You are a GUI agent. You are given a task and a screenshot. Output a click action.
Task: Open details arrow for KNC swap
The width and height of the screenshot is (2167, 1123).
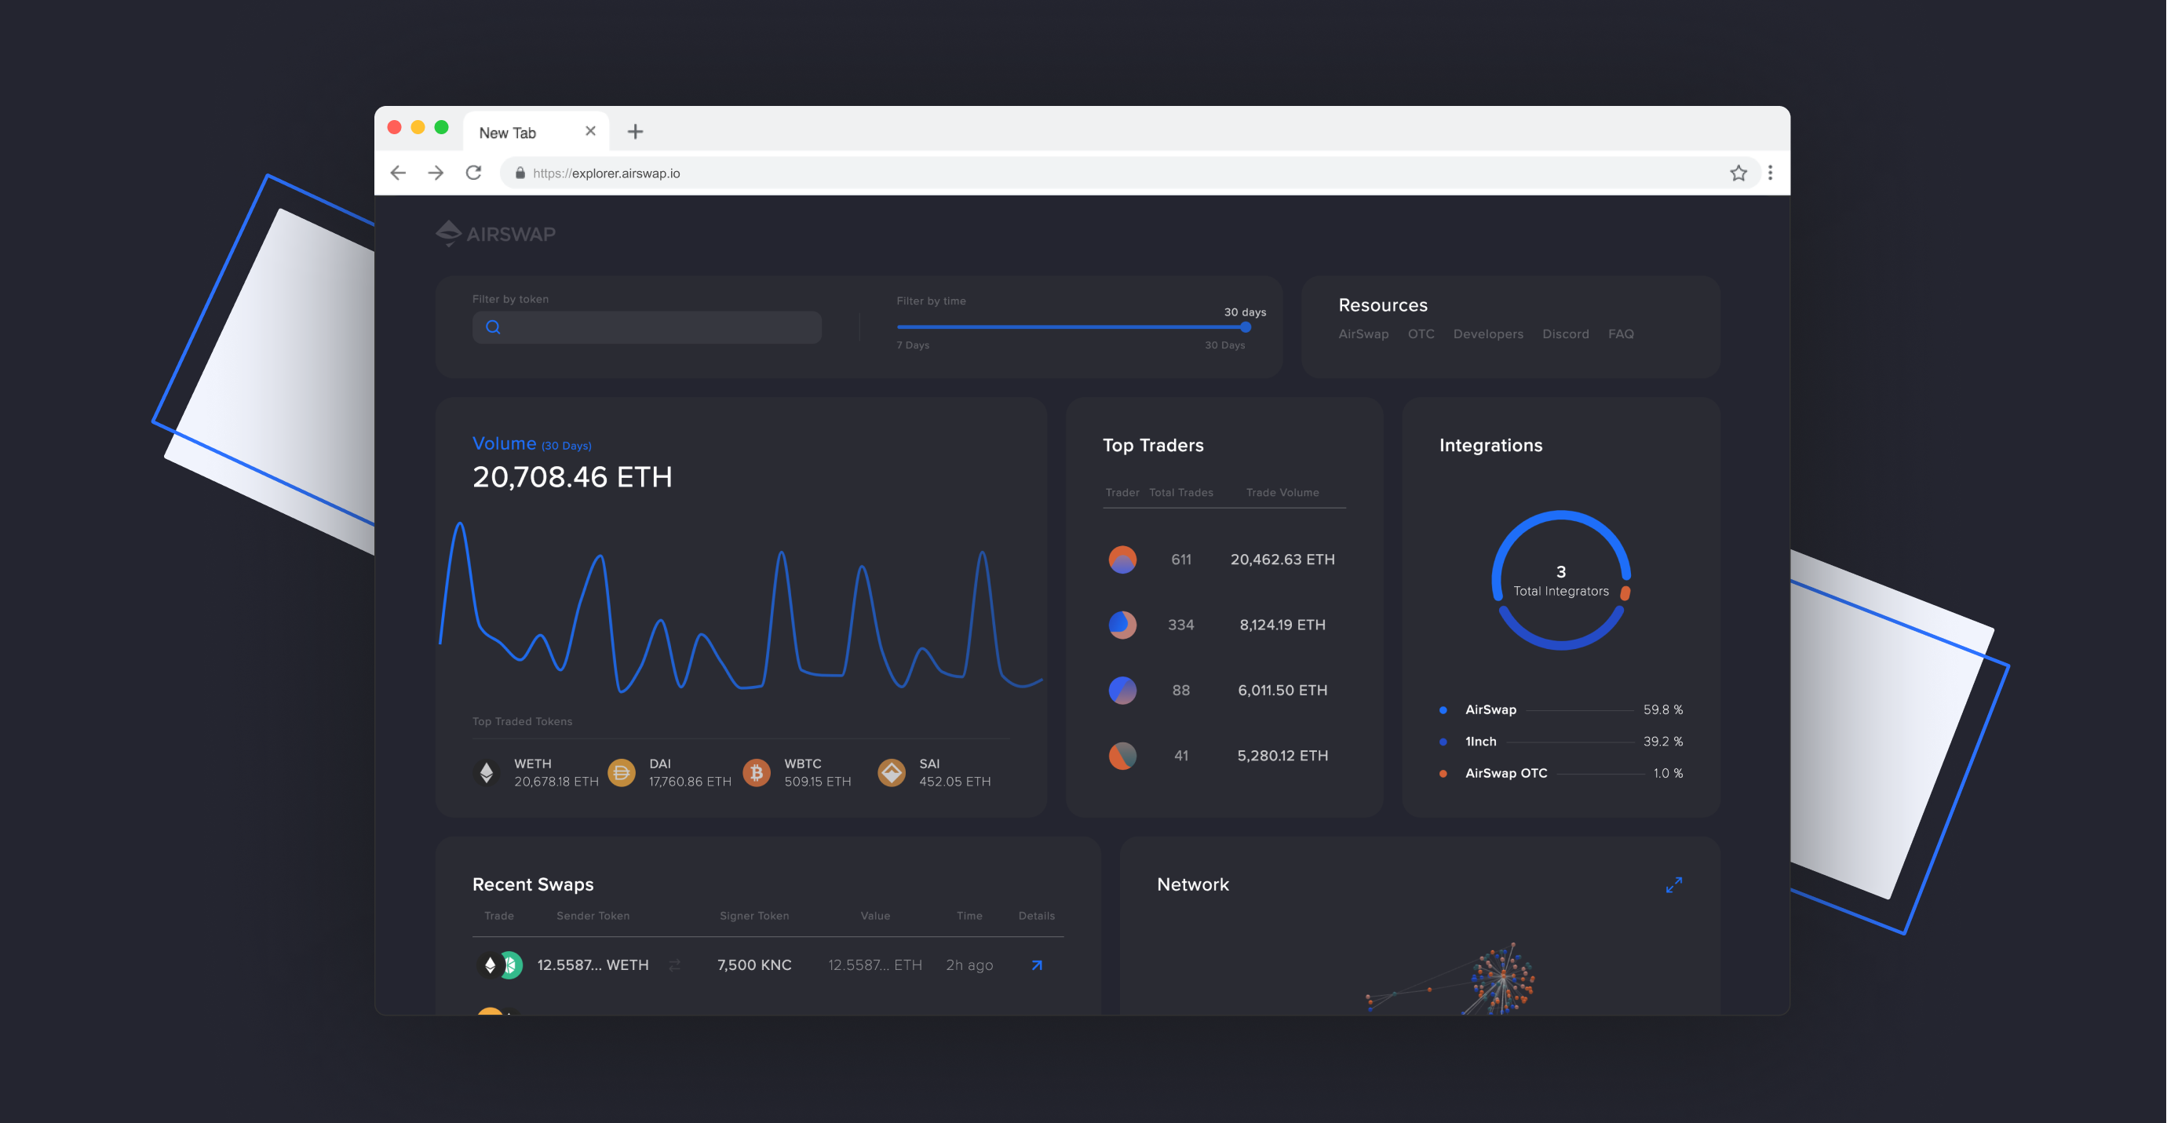point(1036,964)
